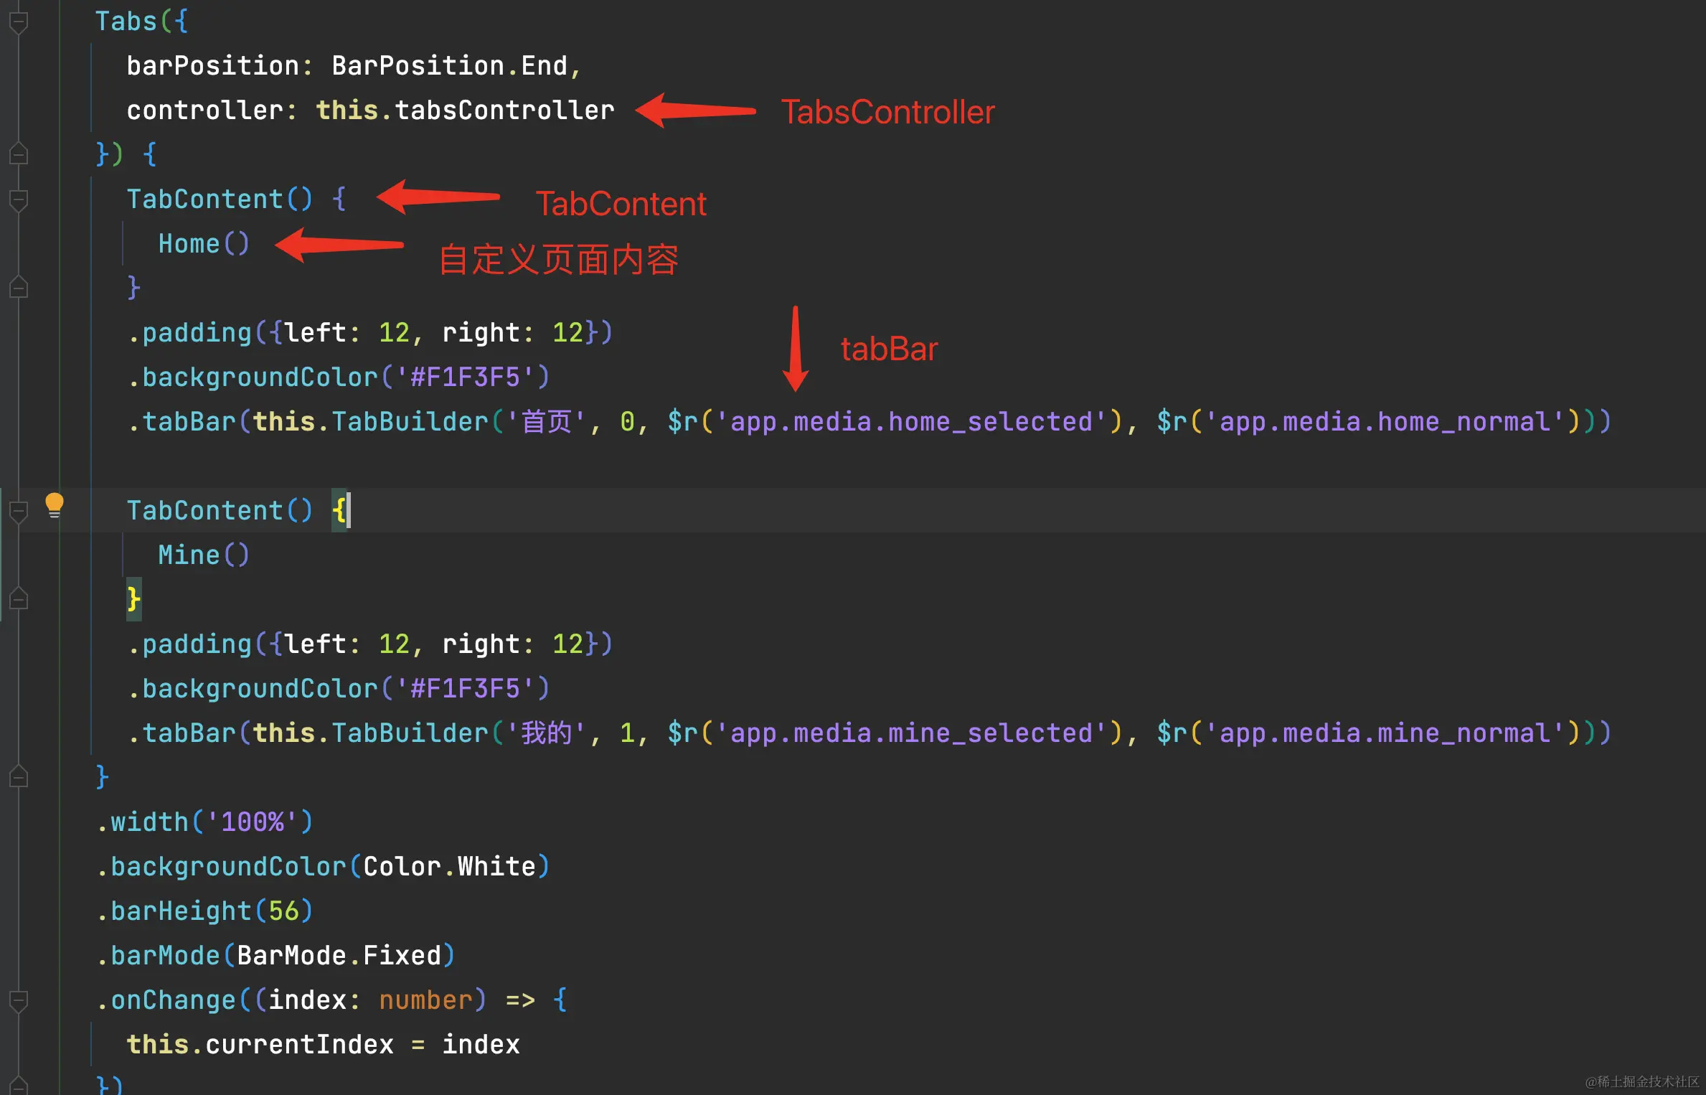The height and width of the screenshot is (1095, 1706).
Task: Collapse the Tabs({ block fold marker
Action: 19,22
